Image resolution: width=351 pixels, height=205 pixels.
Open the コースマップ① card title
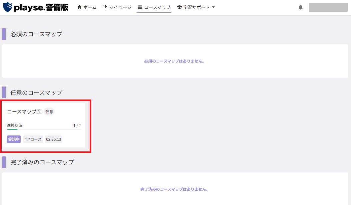(24, 111)
